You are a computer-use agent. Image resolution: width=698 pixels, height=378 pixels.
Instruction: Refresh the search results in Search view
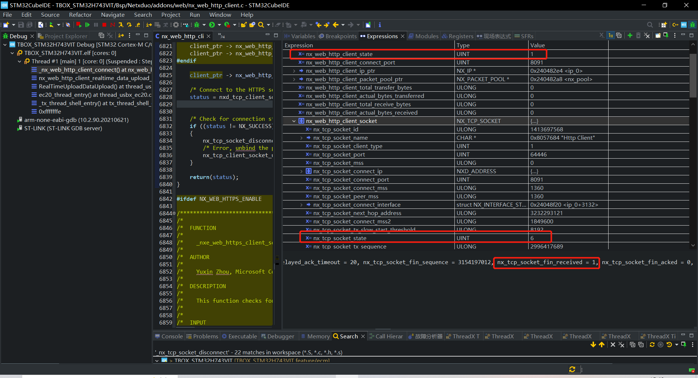tap(652, 345)
